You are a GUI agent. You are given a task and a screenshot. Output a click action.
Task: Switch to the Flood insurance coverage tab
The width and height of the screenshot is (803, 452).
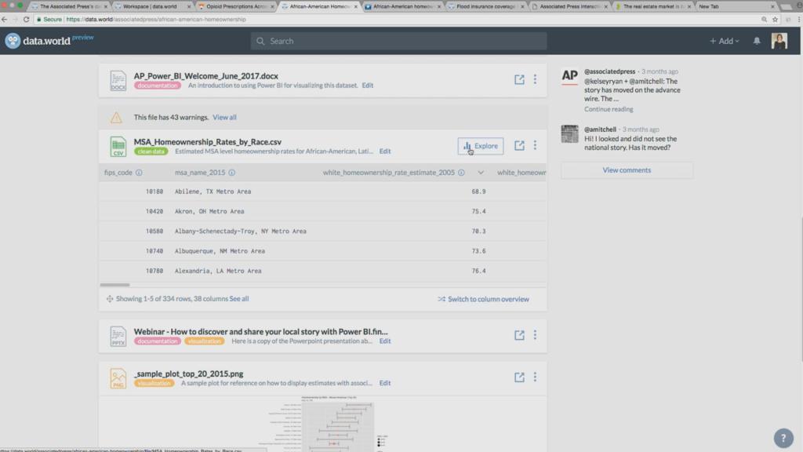(x=486, y=6)
